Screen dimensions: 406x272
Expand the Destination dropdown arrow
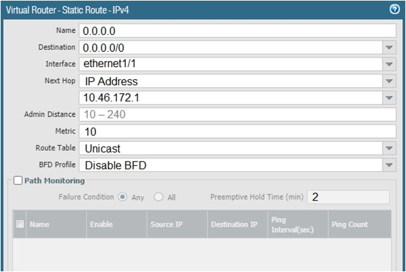(389, 48)
